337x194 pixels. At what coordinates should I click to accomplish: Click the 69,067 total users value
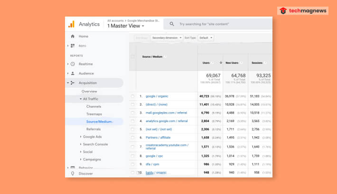tap(213, 75)
